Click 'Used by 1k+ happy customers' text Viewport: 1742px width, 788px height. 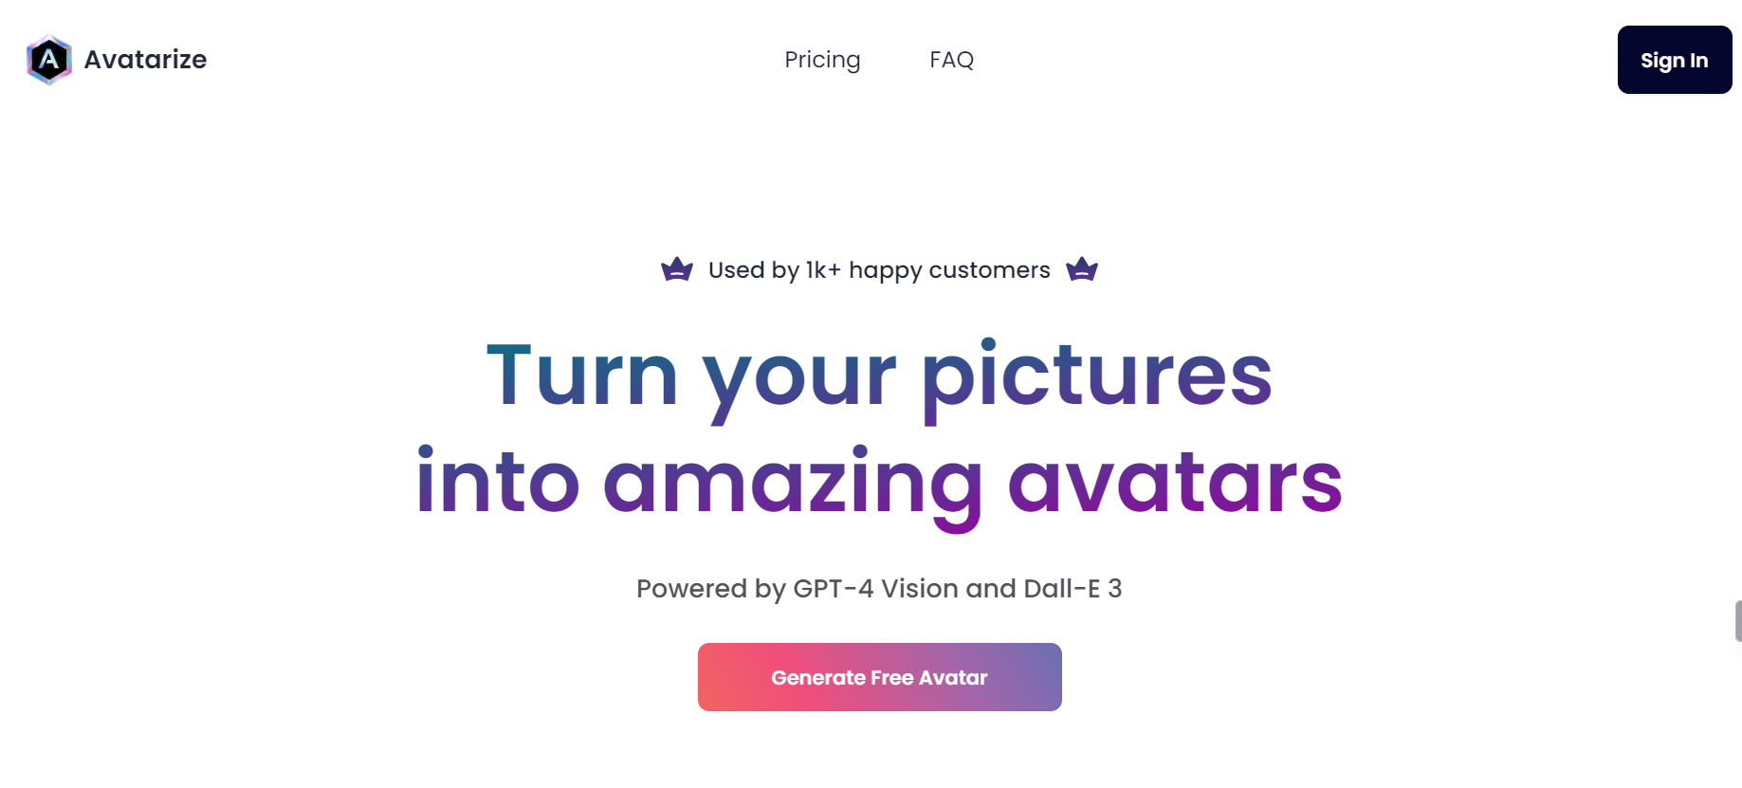[x=878, y=269]
